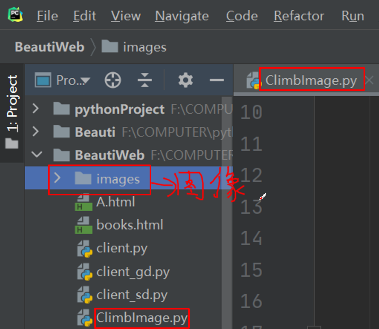Click the collapse all icon in project toolbar

144,80
